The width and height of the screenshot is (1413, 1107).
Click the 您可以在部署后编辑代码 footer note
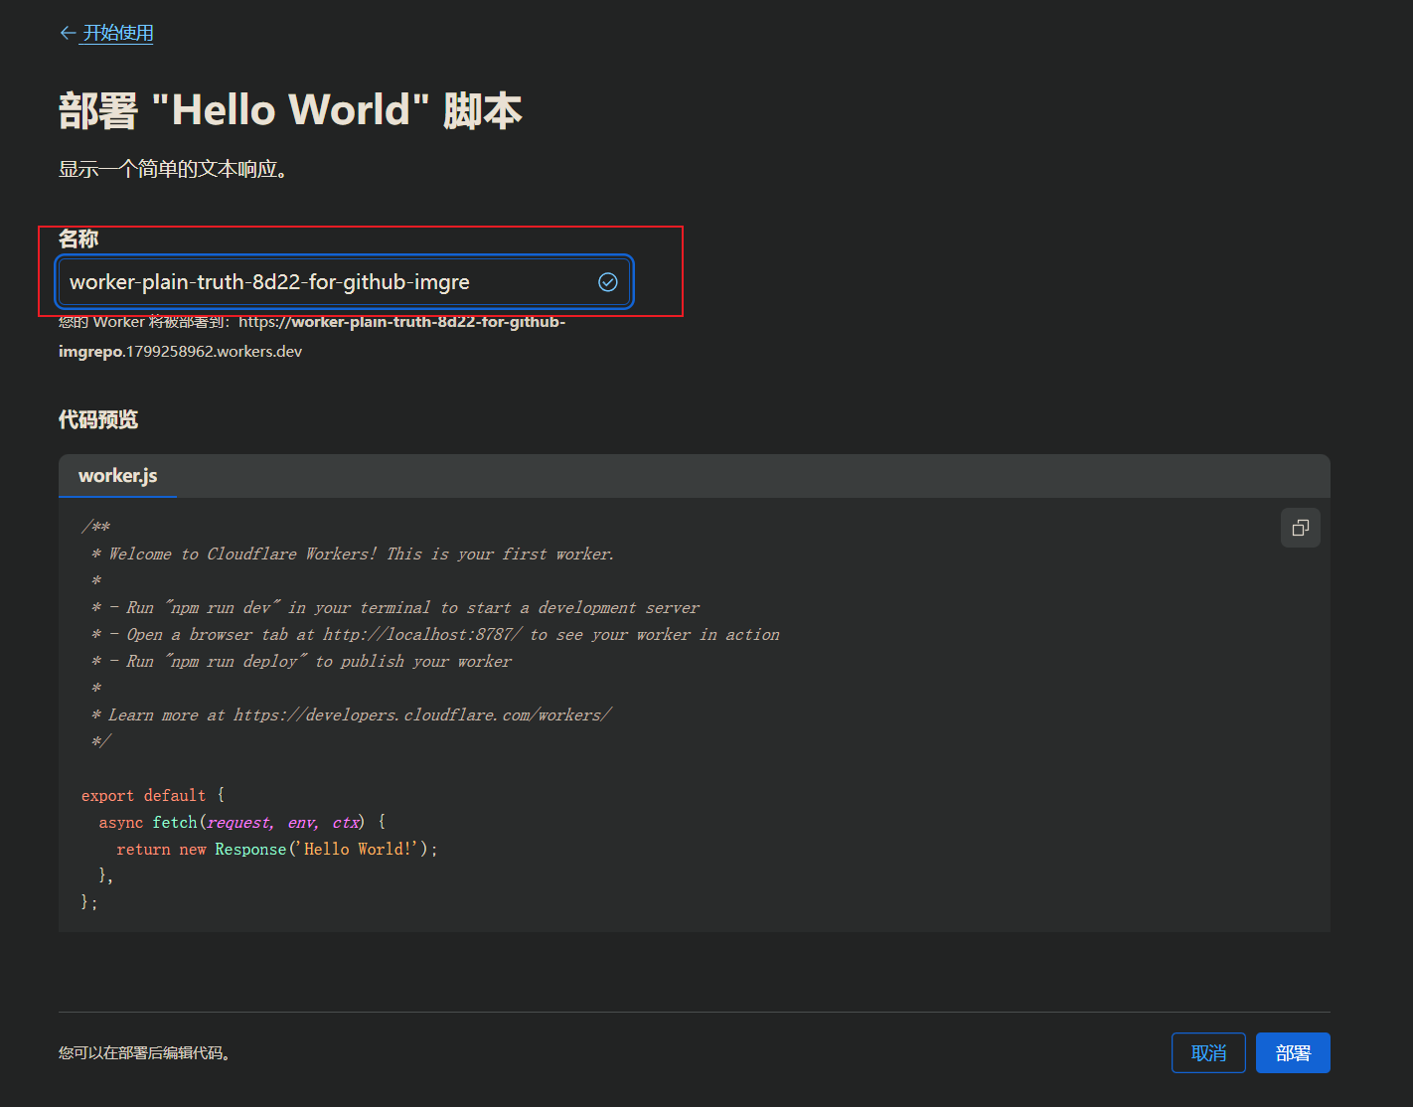coord(145,1053)
